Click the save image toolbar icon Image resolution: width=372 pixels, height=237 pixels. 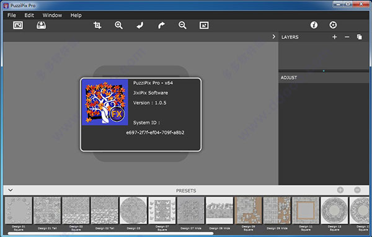pyautogui.click(x=42, y=25)
